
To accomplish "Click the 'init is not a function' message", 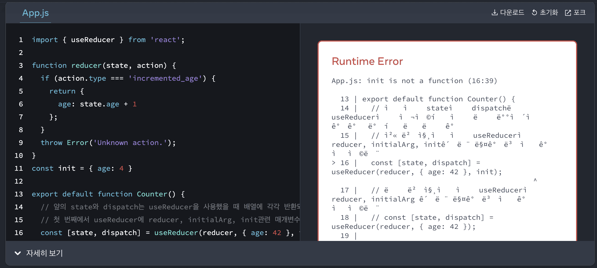I will 414,81.
